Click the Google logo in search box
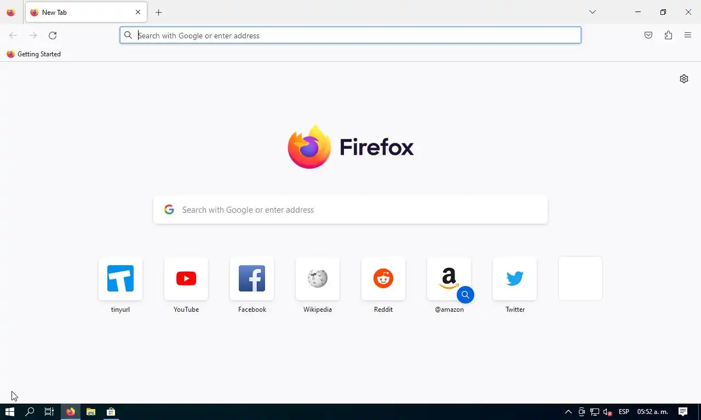Viewport: 701px width, 420px height. tap(169, 210)
